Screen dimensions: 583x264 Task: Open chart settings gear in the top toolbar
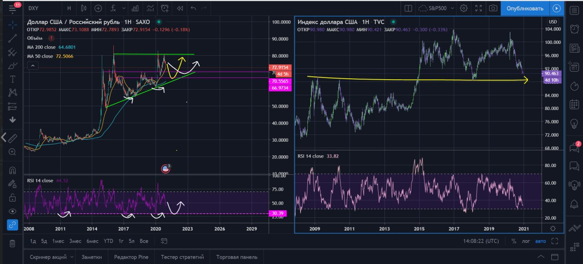464,8
